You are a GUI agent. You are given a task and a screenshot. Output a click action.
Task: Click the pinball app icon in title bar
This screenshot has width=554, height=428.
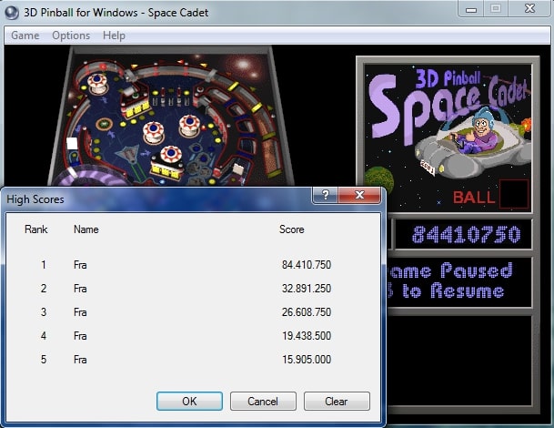click(x=14, y=13)
